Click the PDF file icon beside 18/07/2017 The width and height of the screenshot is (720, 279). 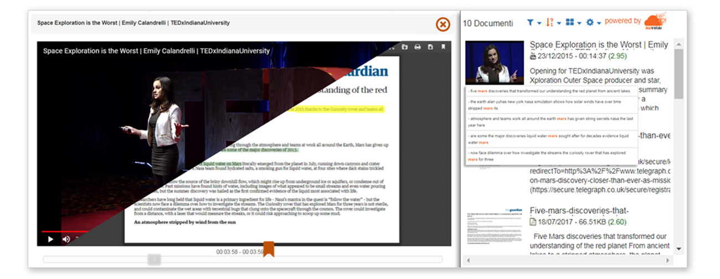533,222
